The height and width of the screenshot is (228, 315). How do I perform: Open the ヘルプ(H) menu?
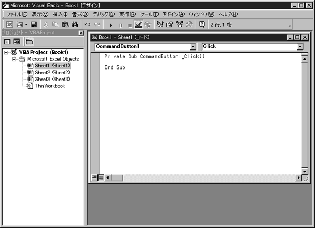coord(228,14)
